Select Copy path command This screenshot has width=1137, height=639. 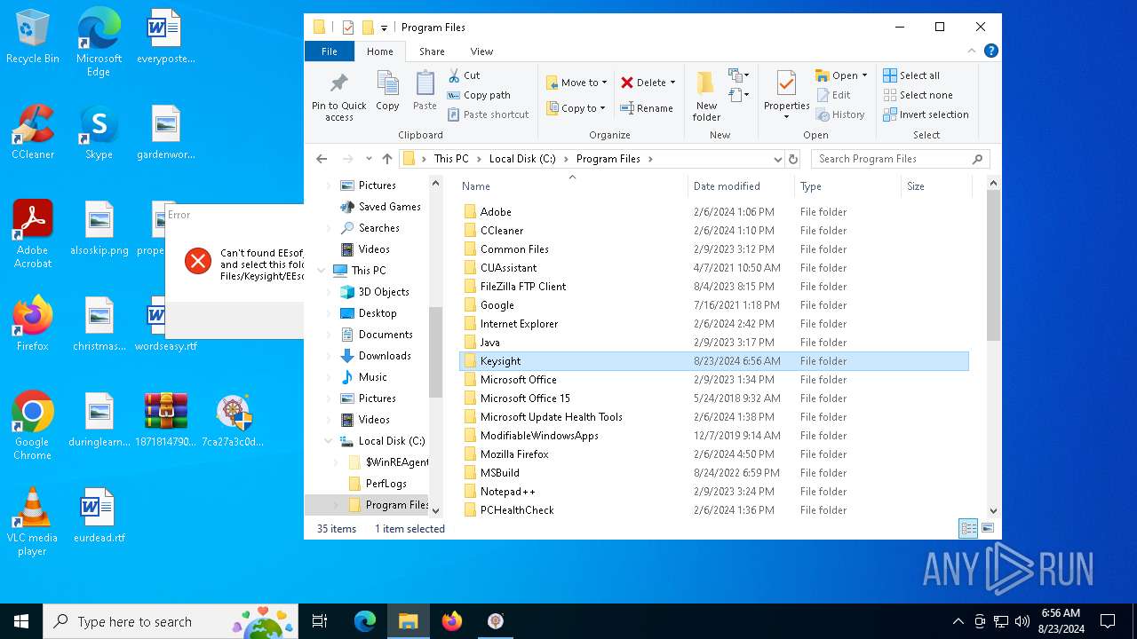click(x=479, y=95)
